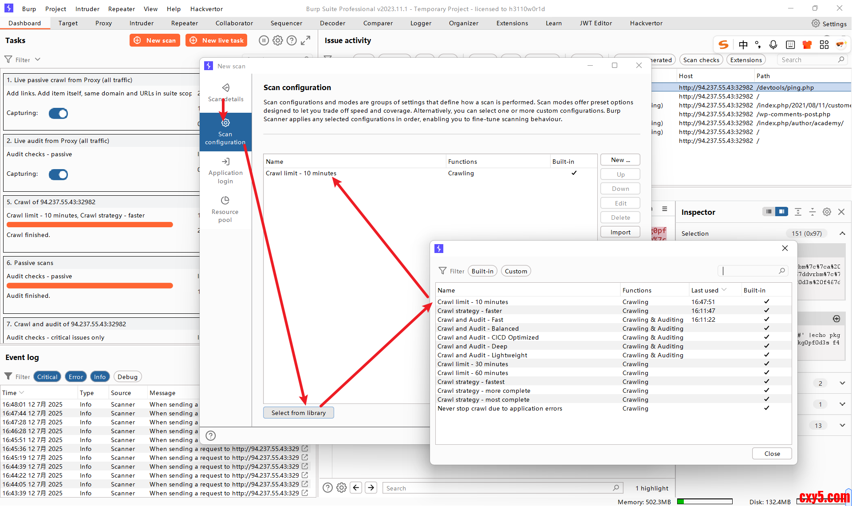Pause task execution icon in Tasks

(x=264, y=40)
